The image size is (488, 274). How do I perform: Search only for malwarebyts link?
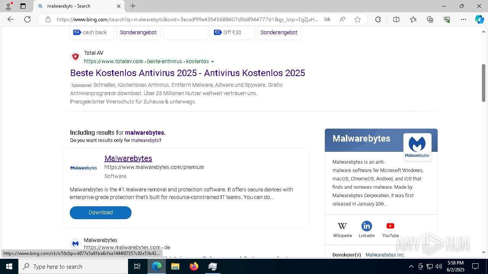145,140
